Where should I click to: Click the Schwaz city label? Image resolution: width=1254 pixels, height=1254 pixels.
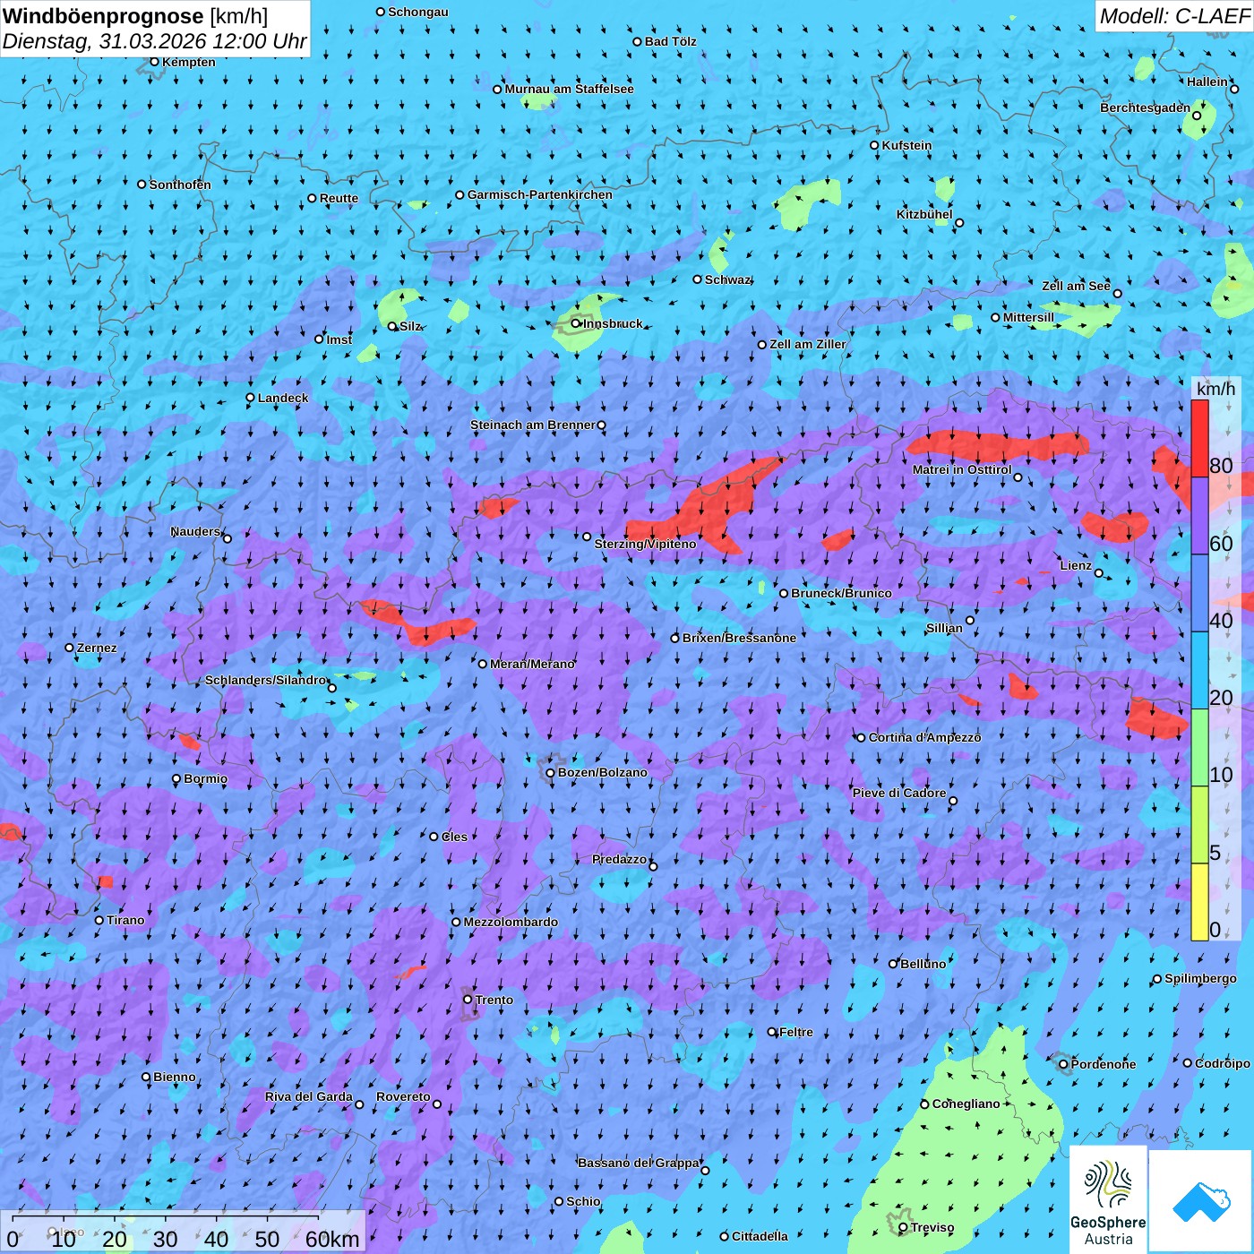tap(727, 279)
